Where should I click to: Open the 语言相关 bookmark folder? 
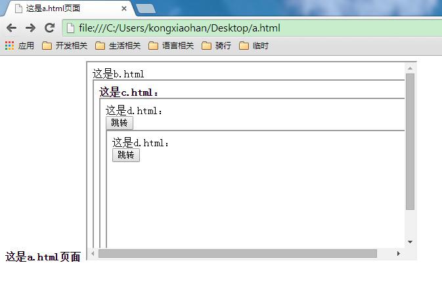(x=171, y=46)
